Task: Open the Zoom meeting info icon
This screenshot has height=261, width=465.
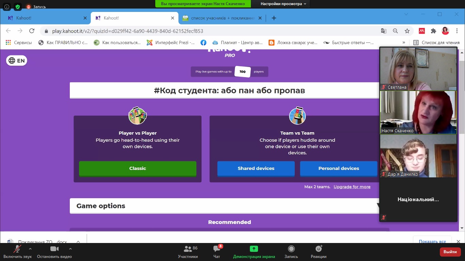Action: [x=7, y=6]
